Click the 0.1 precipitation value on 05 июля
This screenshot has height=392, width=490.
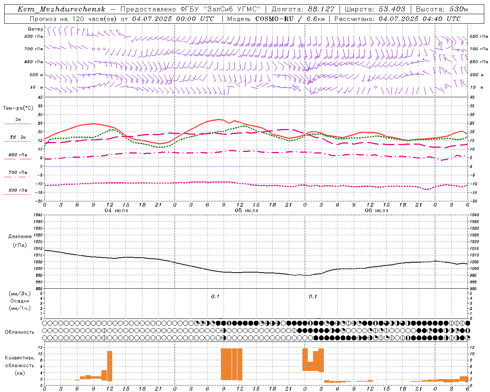pyautogui.click(x=215, y=296)
